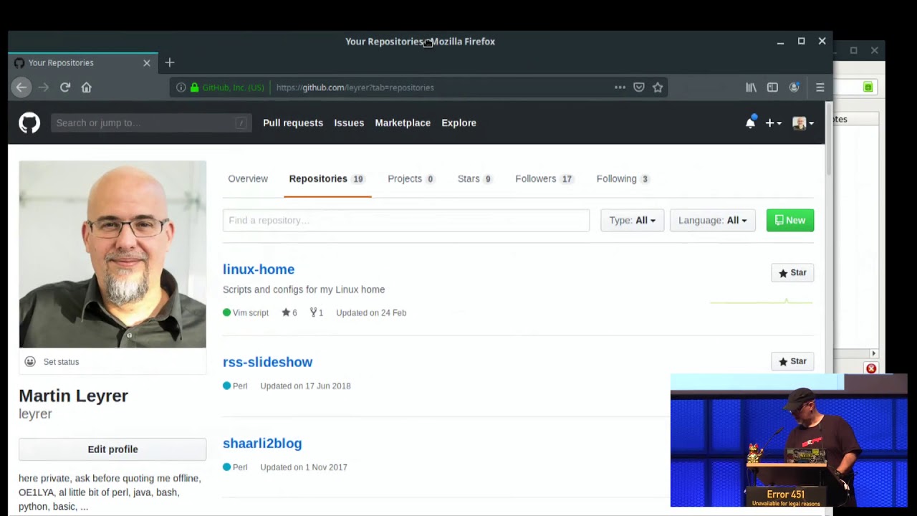Image resolution: width=917 pixels, height=516 pixels.
Task: Open the GitHub octocat logo home
Action: (29, 123)
